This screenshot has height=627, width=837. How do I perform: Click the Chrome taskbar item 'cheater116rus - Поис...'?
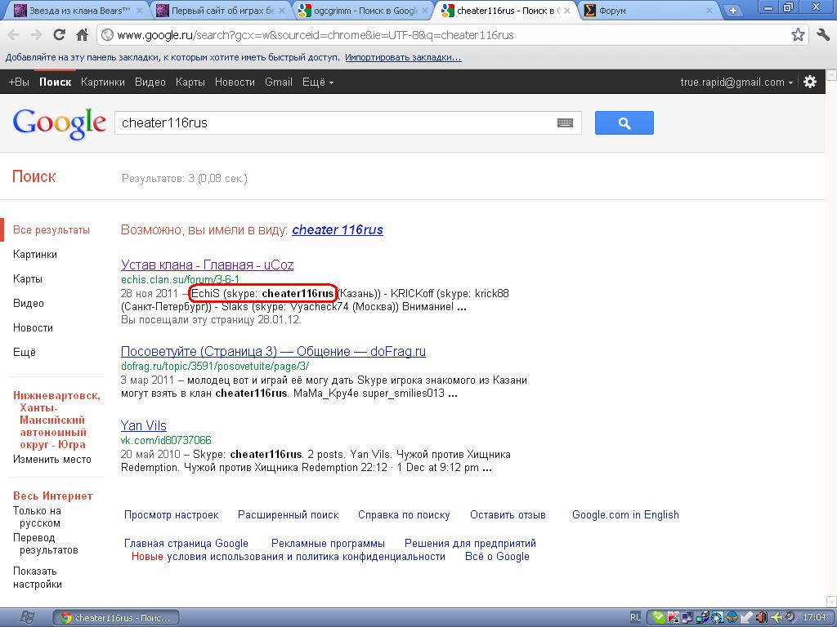click(x=116, y=618)
